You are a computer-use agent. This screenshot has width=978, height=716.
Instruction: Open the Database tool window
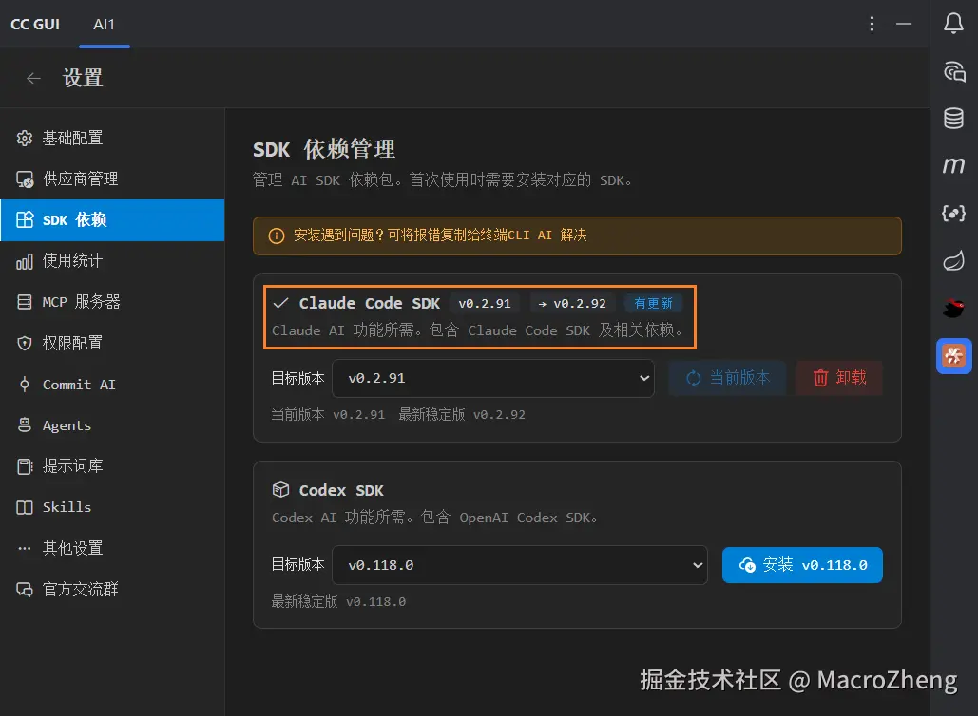(x=953, y=119)
